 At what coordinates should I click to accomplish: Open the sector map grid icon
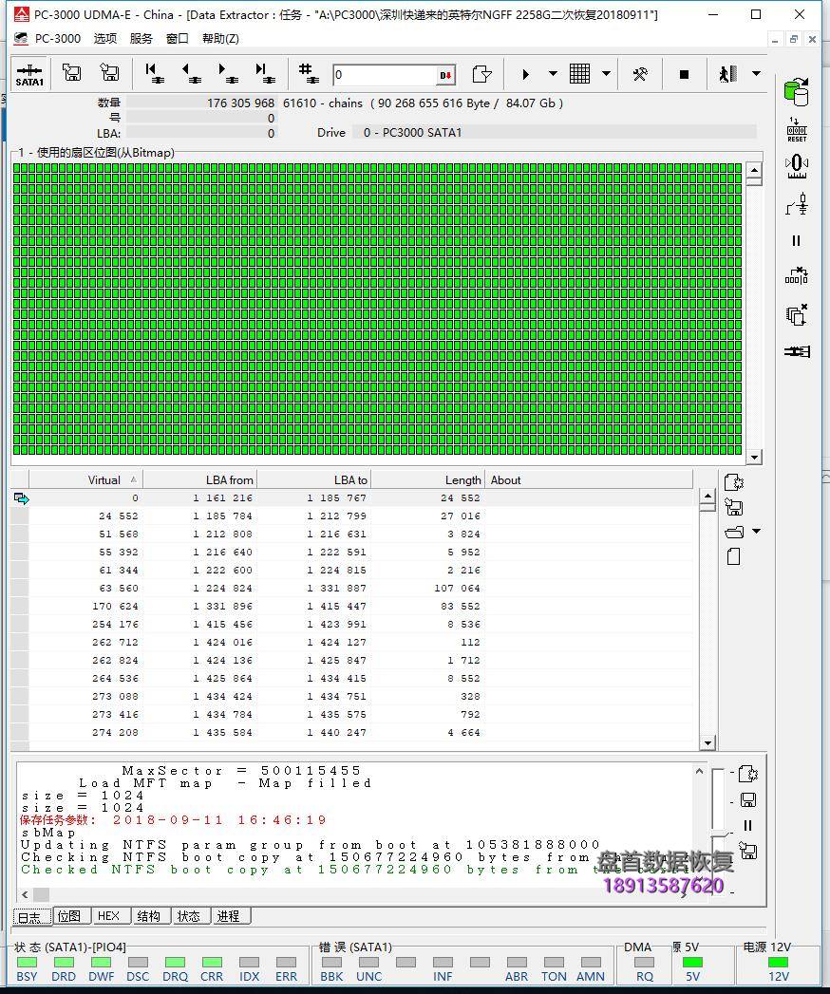click(579, 74)
